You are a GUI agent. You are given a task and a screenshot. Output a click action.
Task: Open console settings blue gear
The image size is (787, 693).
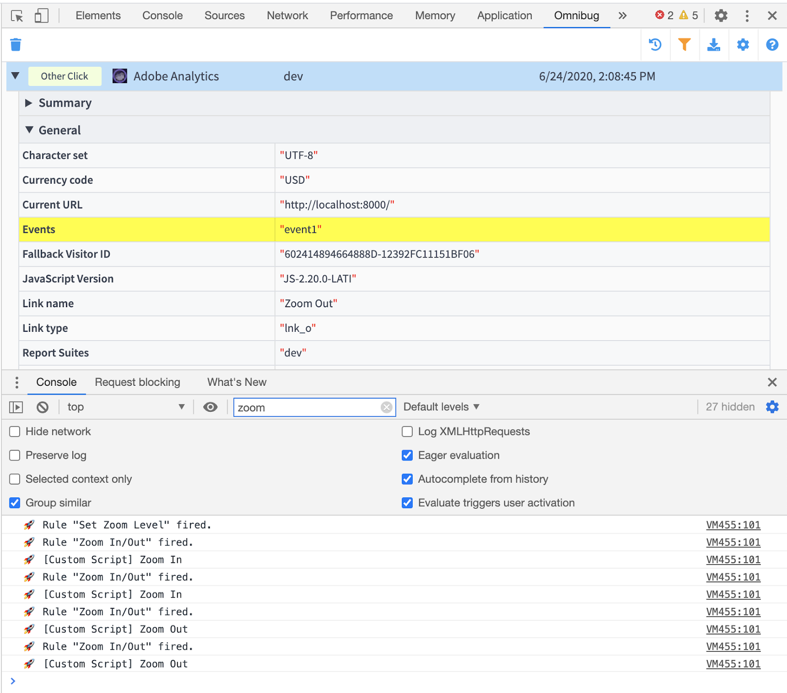pos(772,407)
